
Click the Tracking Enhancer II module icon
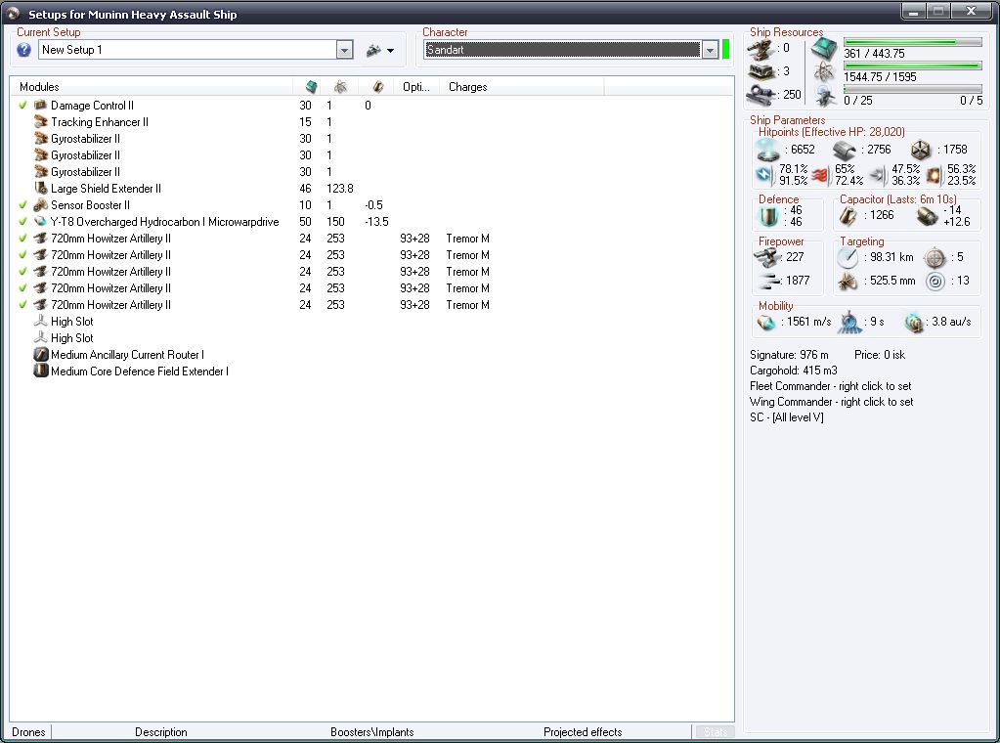pyautogui.click(x=41, y=122)
